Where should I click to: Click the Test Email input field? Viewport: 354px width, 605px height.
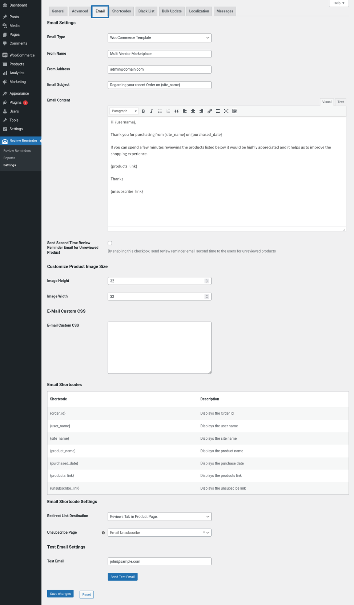(x=160, y=561)
